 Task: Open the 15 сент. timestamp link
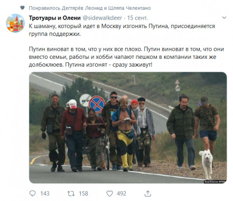[137, 18]
